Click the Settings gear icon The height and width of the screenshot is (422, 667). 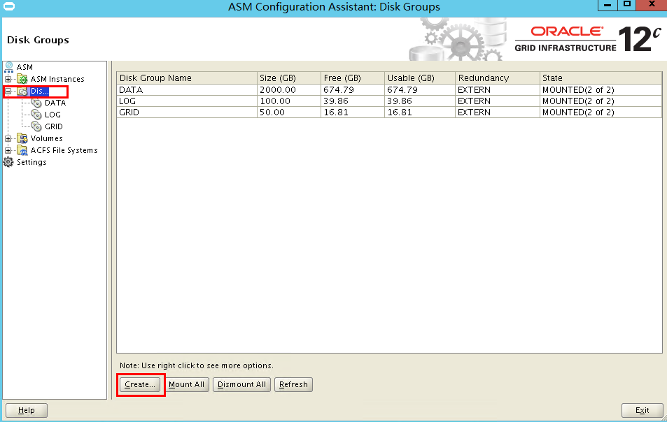coord(8,162)
